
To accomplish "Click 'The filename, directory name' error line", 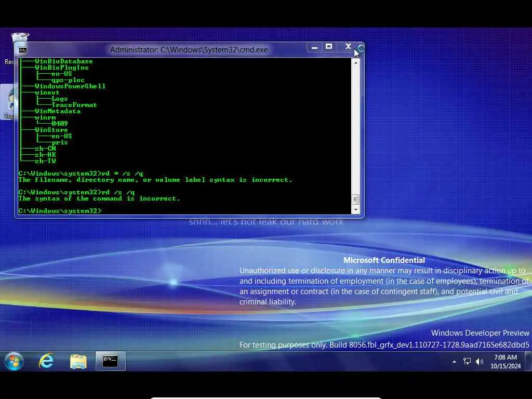I will pyautogui.click(x=155, y=180).
